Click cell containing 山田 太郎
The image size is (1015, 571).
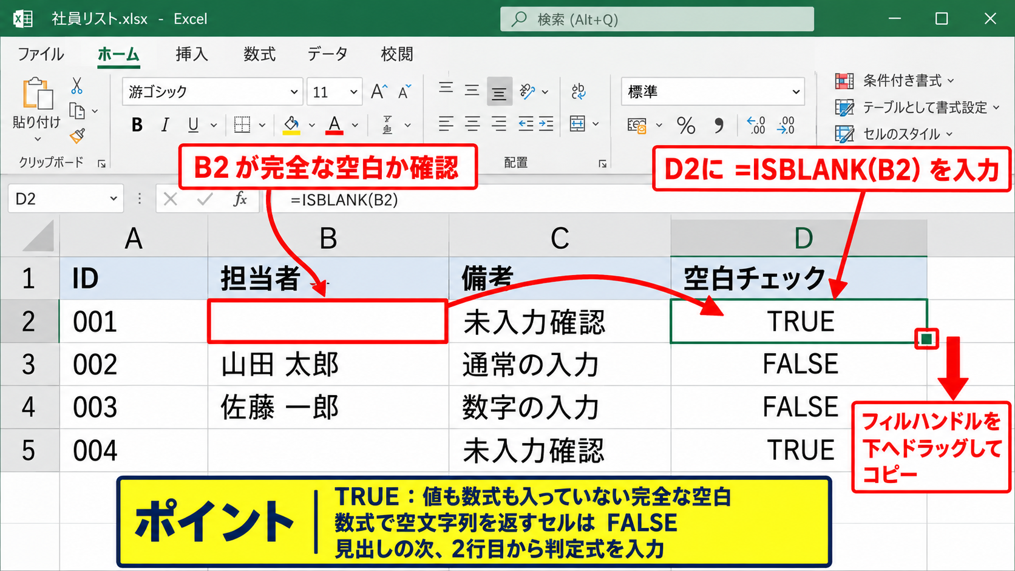point(328,365)
